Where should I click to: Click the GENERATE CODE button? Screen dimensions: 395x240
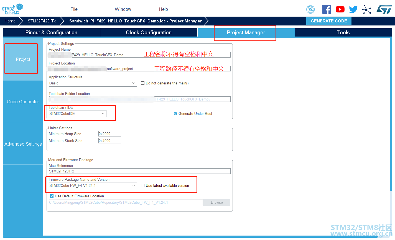click(x=329, y=21)
